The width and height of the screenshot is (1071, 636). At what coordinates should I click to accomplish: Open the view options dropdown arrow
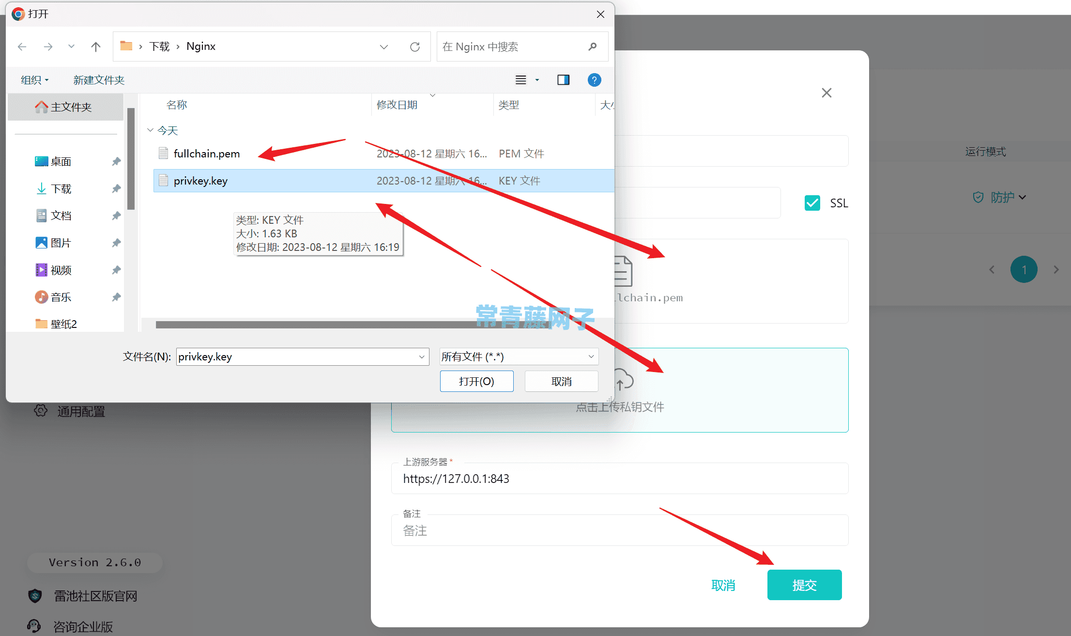coord(537,80)
